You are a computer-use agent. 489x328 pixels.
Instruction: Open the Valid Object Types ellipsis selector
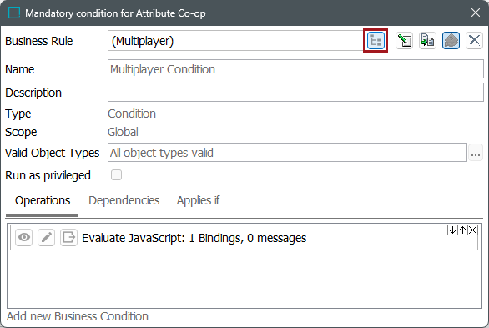click(476, 153)
